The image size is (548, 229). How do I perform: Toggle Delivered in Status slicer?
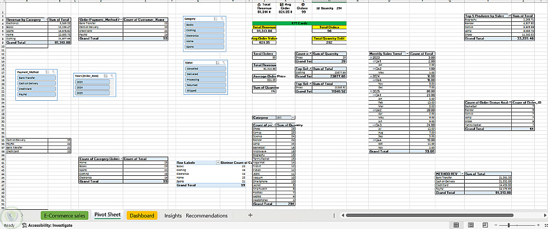205,74
